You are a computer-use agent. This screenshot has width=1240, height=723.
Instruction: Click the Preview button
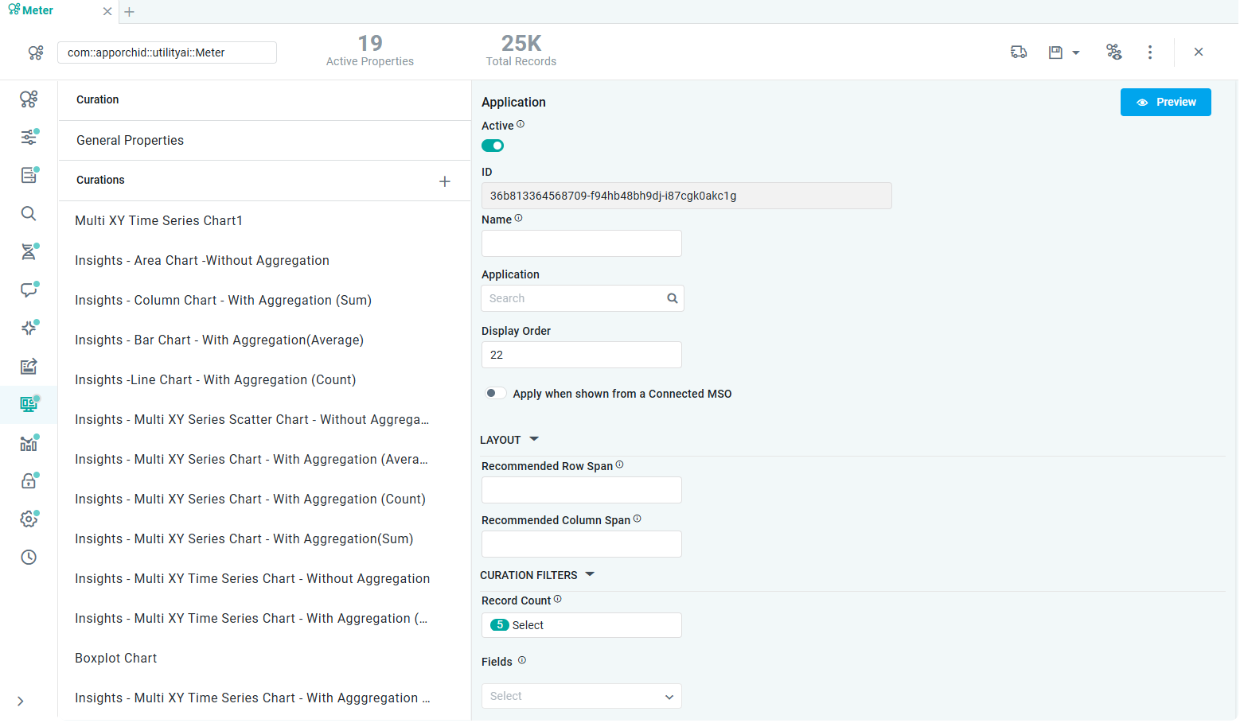coord(1165,103)
